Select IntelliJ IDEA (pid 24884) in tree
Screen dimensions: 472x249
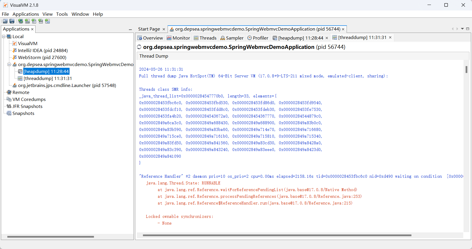coord(43,51)
